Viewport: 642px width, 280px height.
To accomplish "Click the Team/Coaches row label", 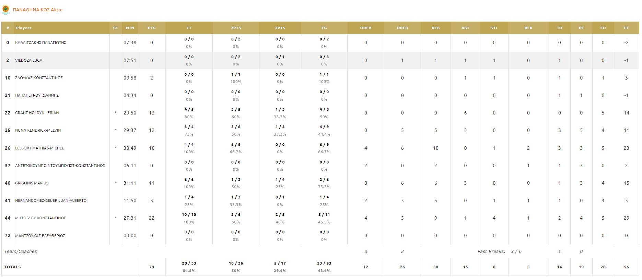I will click(x=20, y=252).
